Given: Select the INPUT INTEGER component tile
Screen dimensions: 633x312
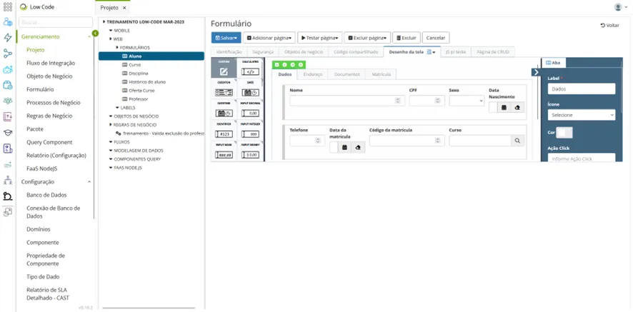Looking at the screenshot, I should click(250, 131).
